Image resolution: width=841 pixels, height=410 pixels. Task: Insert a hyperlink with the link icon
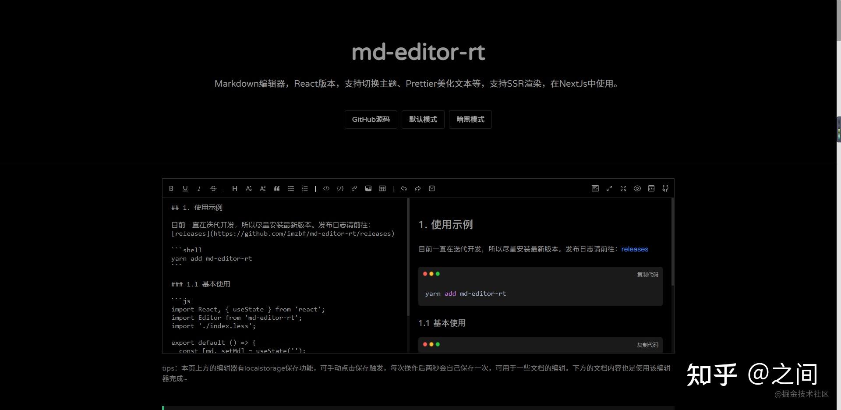click(x=354, y=188)
